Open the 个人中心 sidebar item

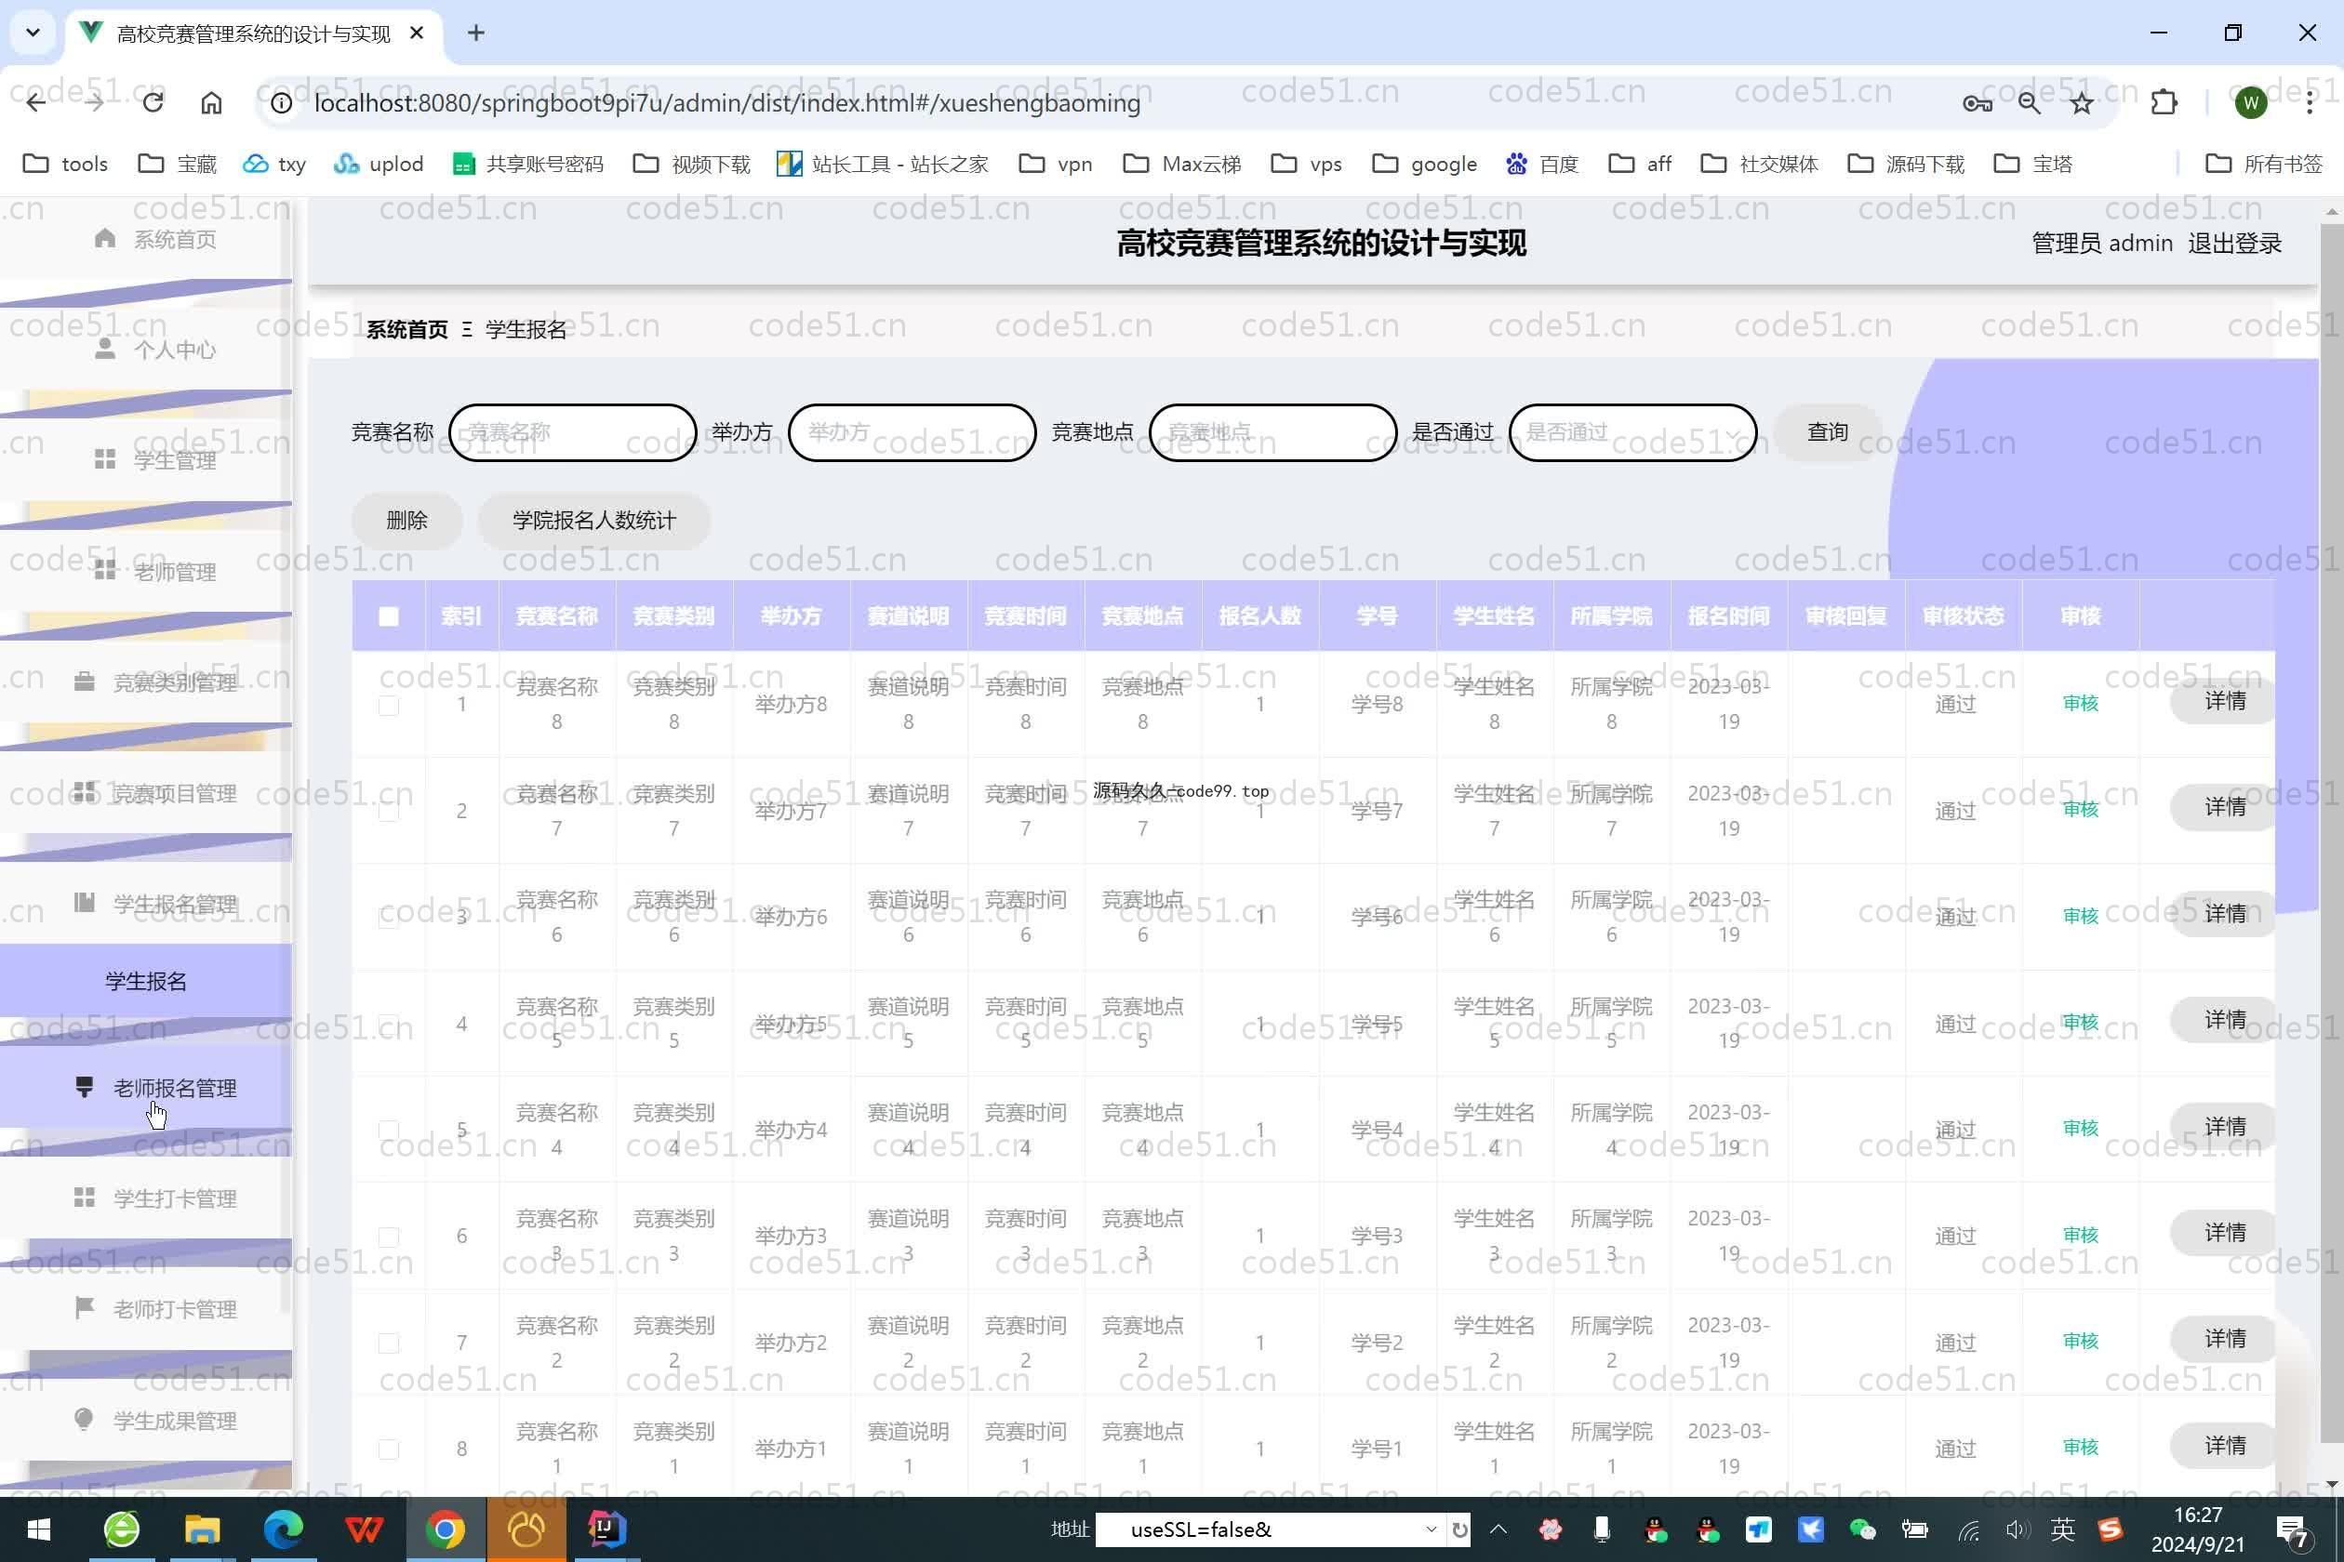click(147, 350)
